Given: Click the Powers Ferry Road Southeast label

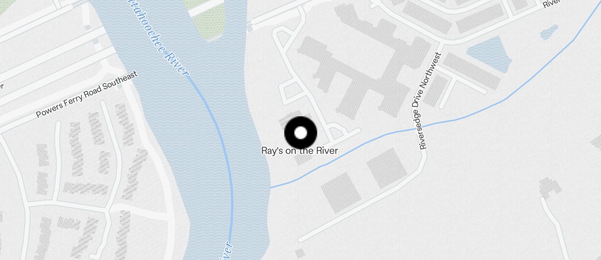Looking at the screenshot, I should tap(87, 95).
